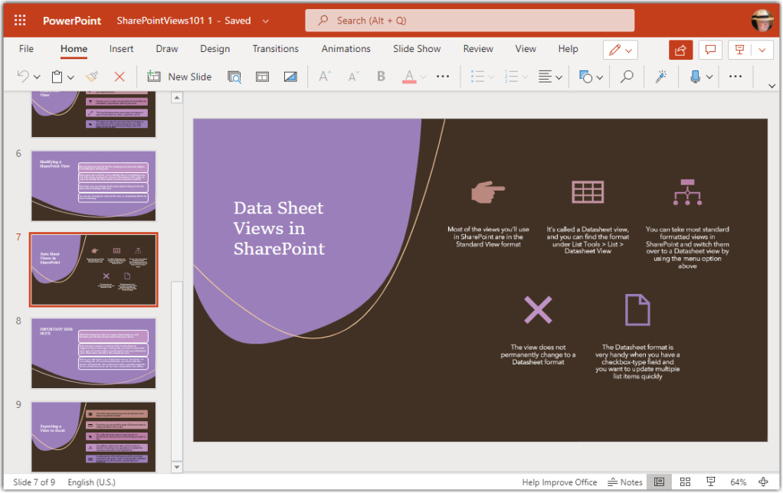This screenshot has width=783, height=493.
Task: Toggle the Notes pane
Action: pyautogui.click(x=625, y=482)
